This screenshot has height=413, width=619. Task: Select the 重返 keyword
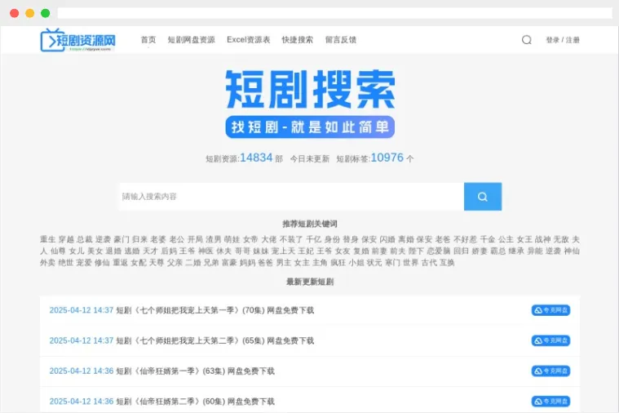tap(121, 263)
